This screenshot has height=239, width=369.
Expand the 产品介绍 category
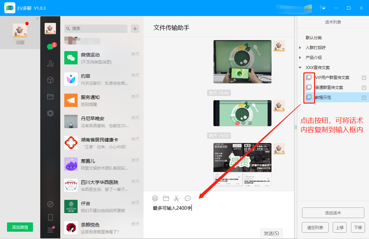pos(300,57)
